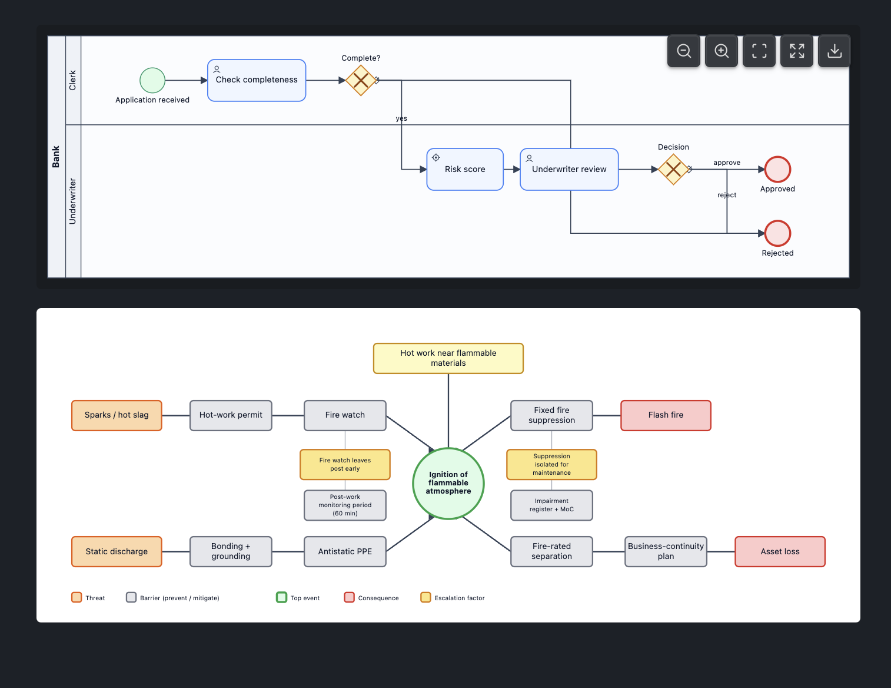Select the Application received start event circle
This screenshot has height=688, width=891.
tap(152, 80)
